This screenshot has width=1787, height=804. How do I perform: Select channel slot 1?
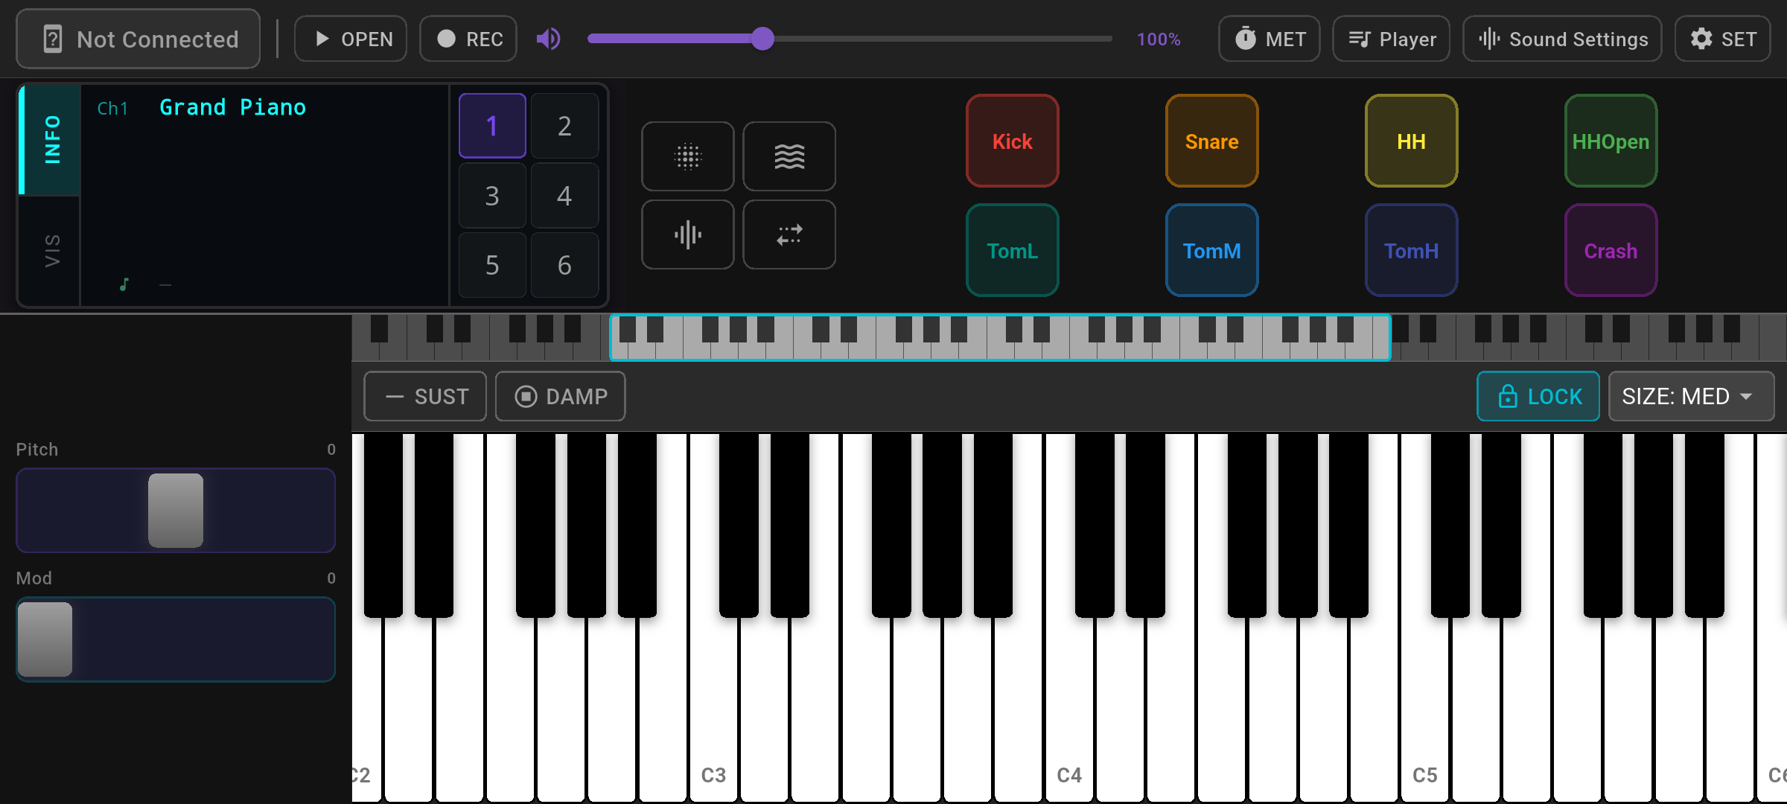[x=492, y=126]
